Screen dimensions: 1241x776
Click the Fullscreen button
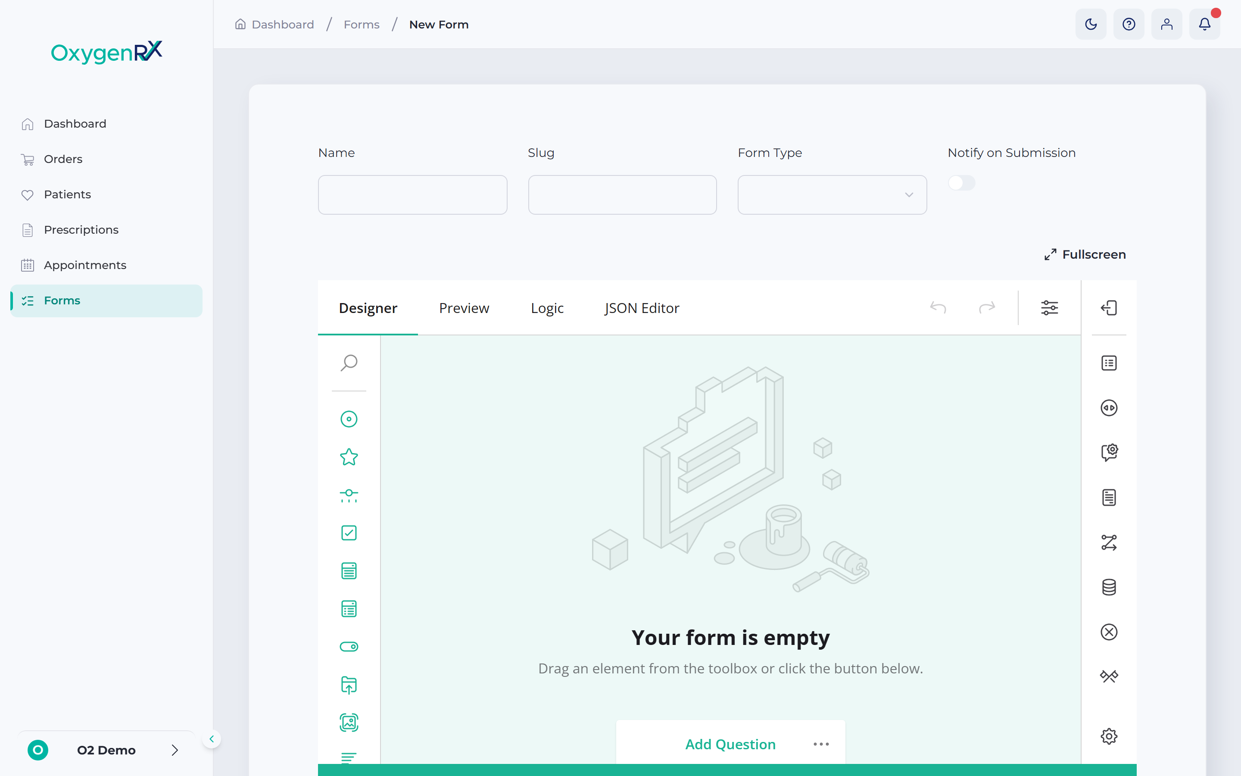click(x=1085, y=254)
